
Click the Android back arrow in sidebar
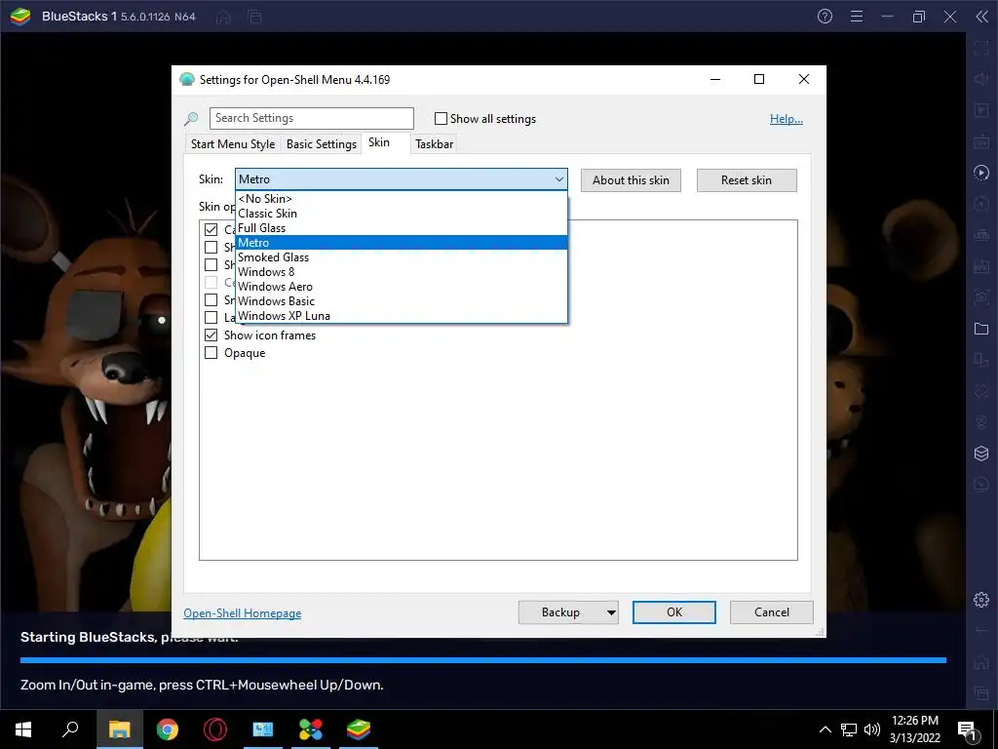click(981, 631)
